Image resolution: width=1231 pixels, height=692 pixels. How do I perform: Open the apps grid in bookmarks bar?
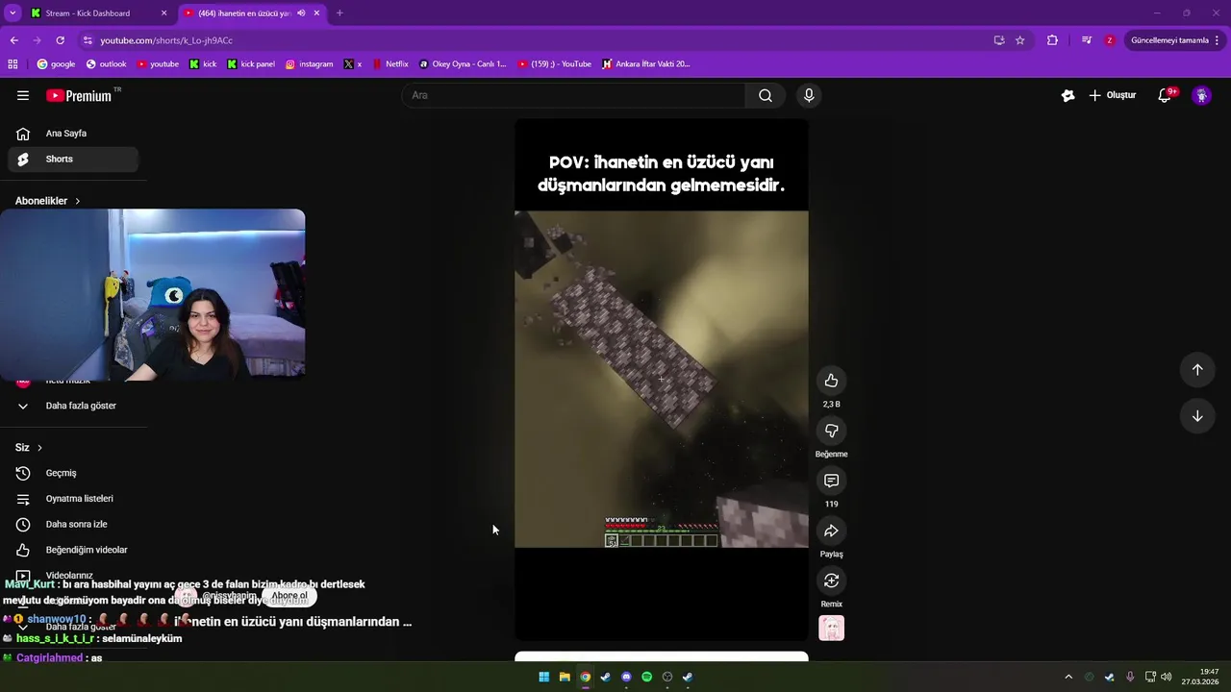tap(13, 64)
